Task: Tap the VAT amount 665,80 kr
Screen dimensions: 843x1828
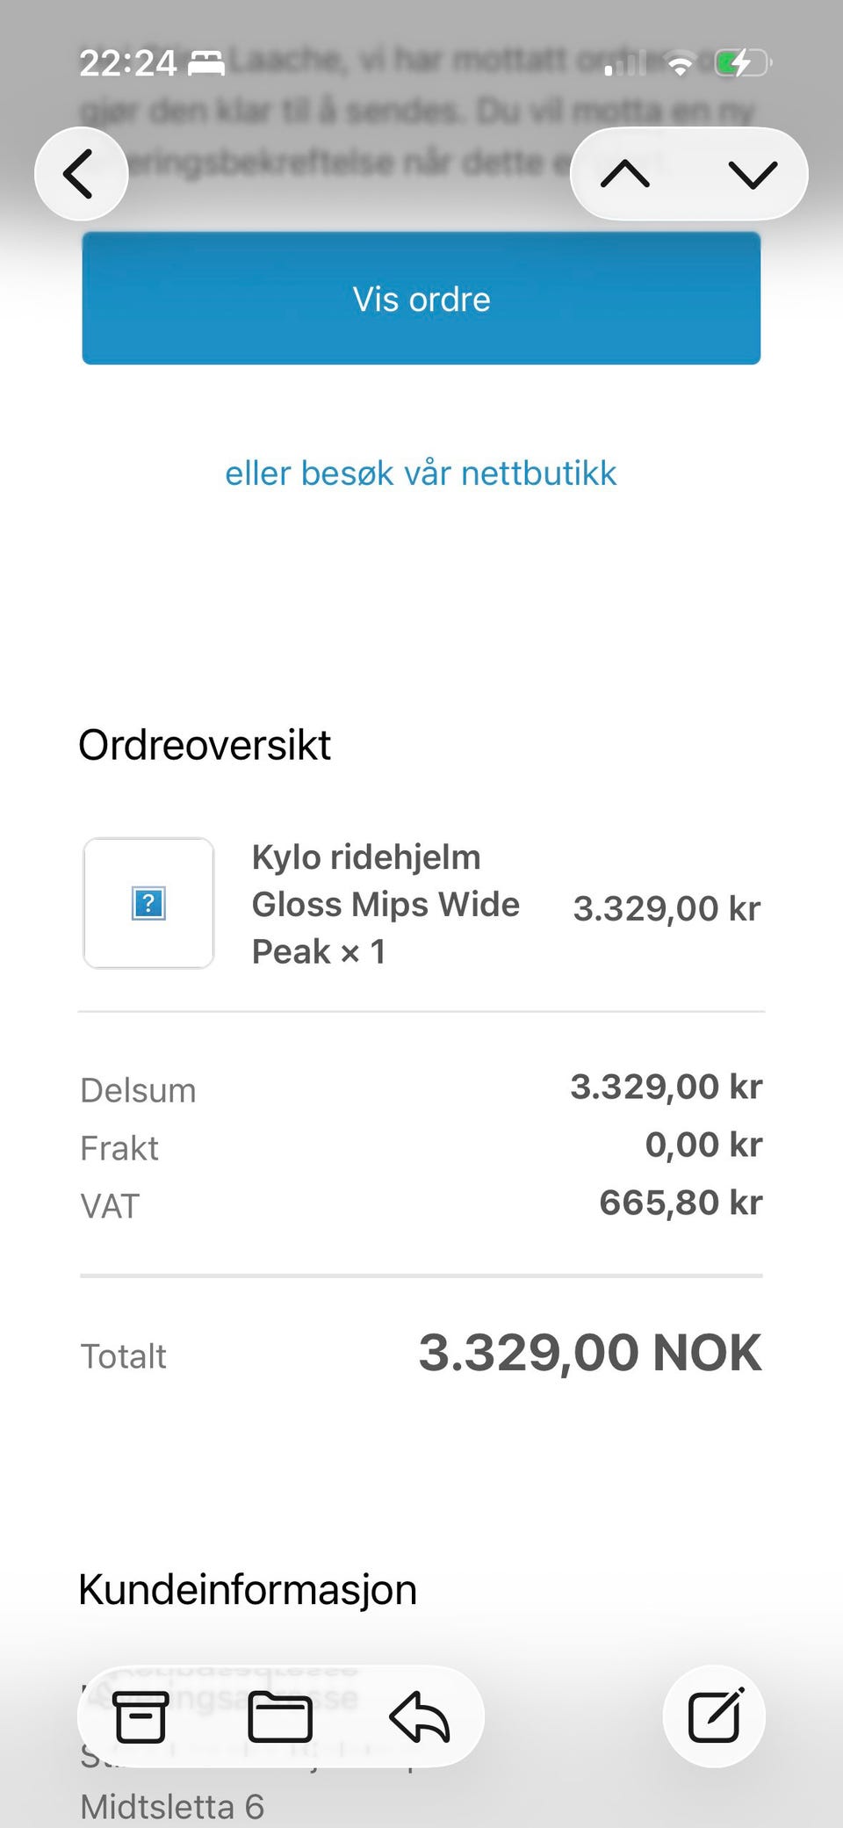Action: [681, 1203]
